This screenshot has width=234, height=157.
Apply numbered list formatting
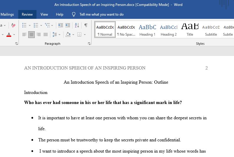(36, 25)
